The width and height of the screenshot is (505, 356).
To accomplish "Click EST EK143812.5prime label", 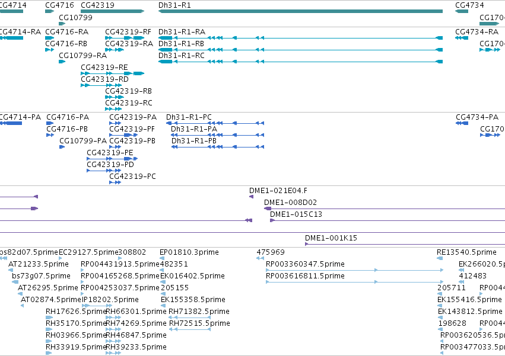I will click(470, 312).
